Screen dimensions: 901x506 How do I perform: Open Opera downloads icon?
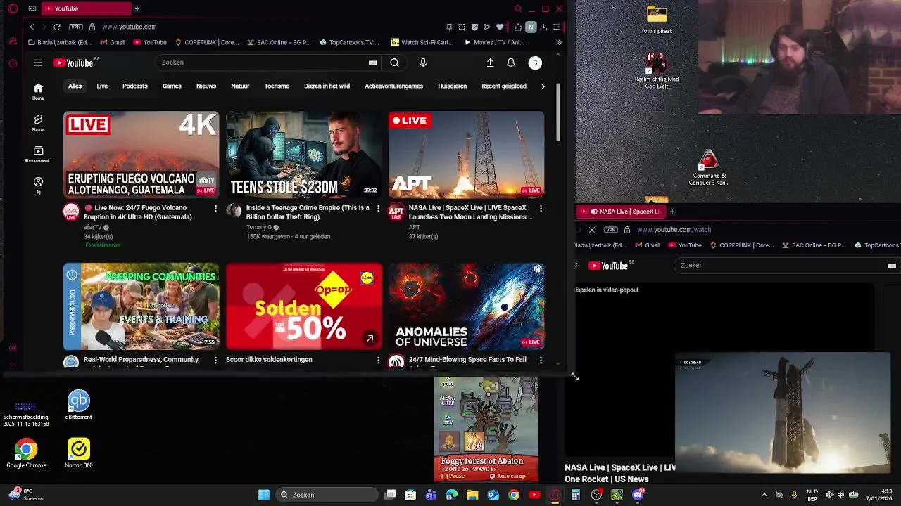coord(543,27)
